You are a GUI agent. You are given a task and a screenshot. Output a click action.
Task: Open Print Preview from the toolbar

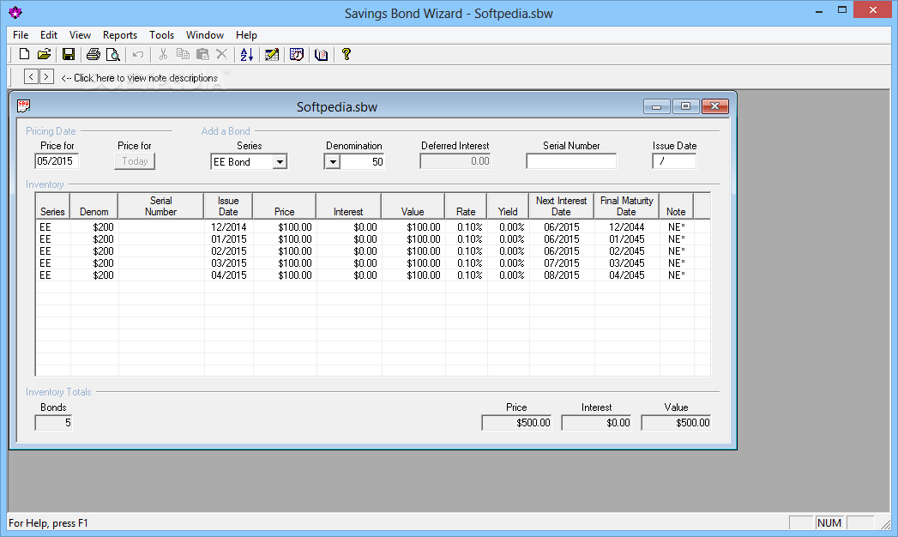point(113,54)
